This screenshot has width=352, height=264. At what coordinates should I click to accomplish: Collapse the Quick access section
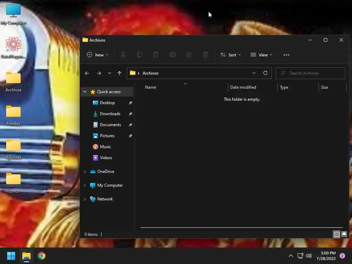(x=85, y=91)
